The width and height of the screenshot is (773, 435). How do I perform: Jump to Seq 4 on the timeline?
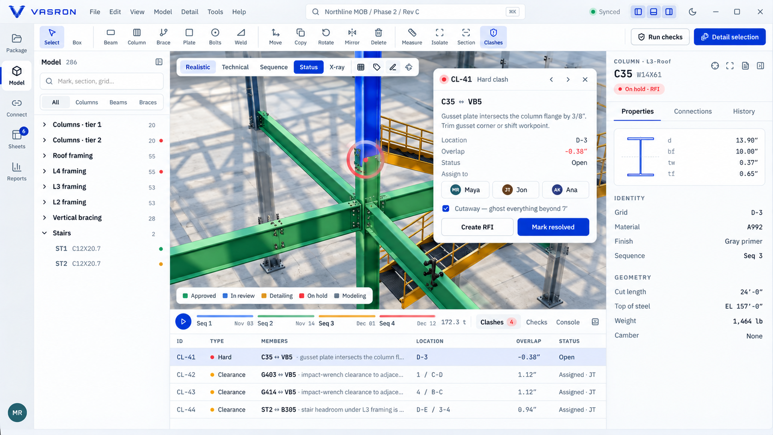click(x=407, y=321)
